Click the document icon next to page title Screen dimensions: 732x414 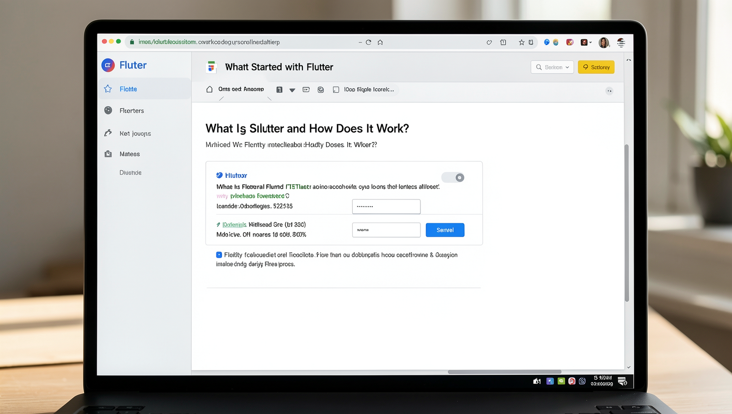tap(211, 67)
